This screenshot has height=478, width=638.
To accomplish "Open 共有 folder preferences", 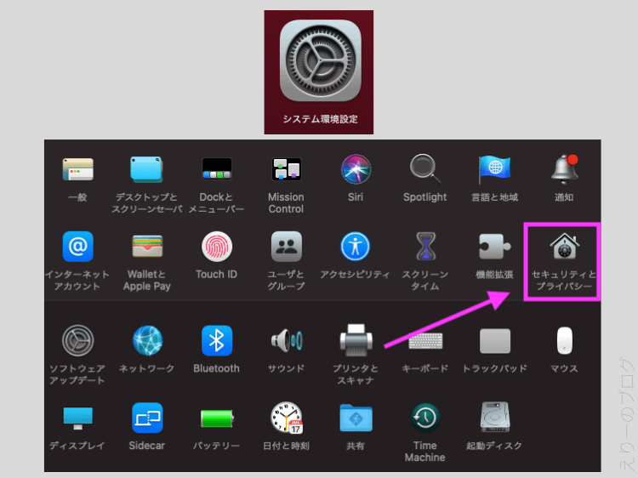I will click(x=356, y=418).
